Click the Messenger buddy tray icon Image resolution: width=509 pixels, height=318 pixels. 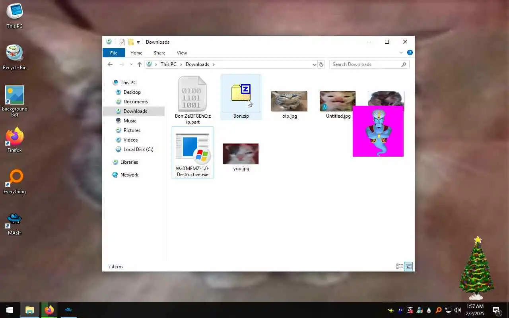[419, 310]
